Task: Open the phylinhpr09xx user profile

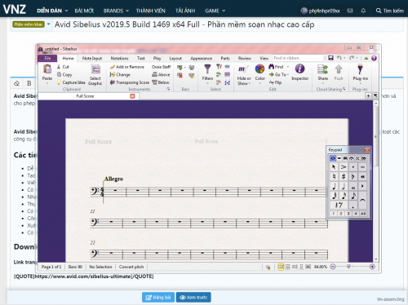Action: click(321, 11)
